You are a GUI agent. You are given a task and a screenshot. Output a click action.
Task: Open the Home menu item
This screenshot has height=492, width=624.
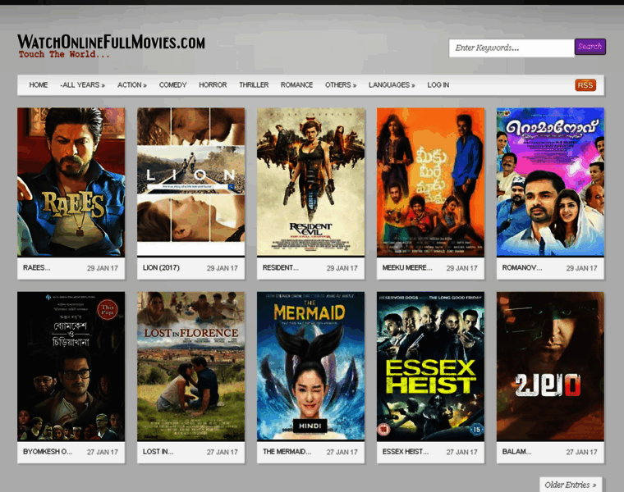(39, 85)
